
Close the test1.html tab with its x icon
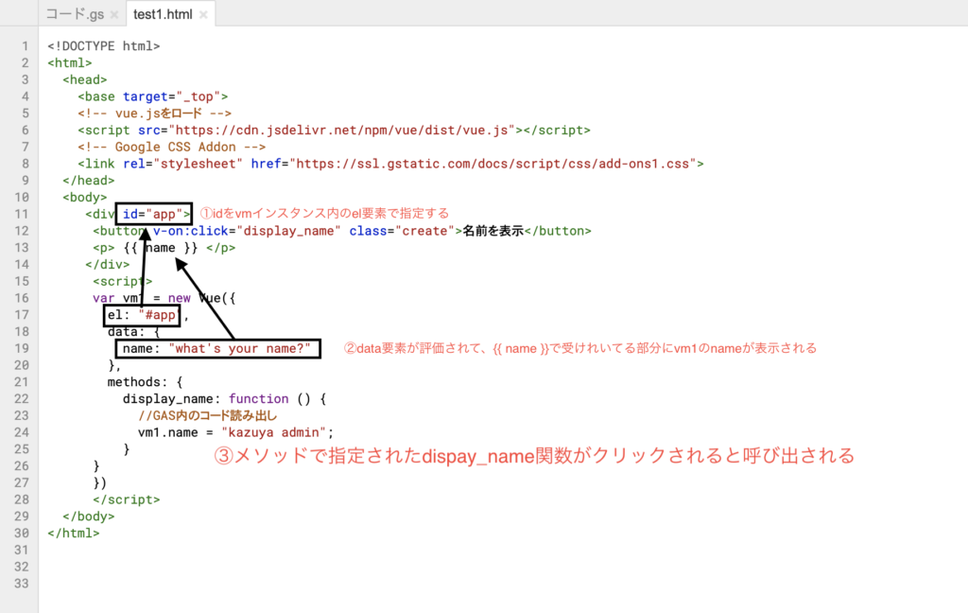[x=203, y=15]
